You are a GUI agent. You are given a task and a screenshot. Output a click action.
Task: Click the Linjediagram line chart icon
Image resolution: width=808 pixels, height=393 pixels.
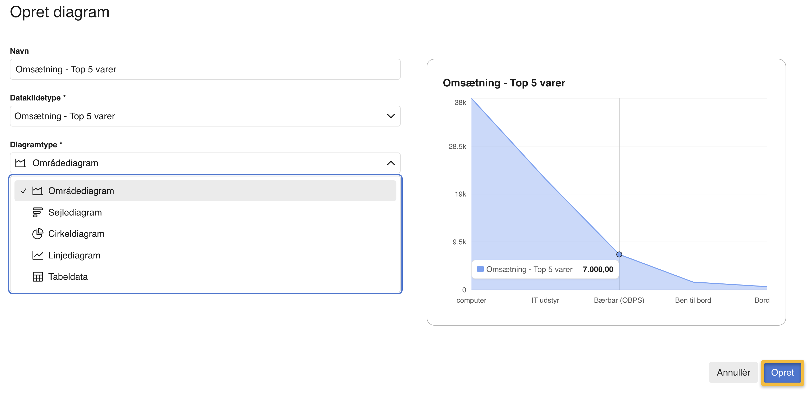point(38,255)
